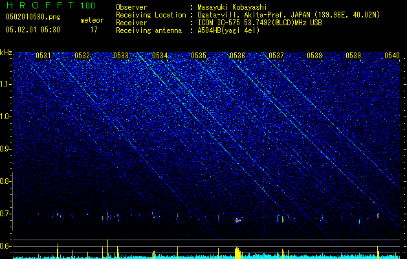Screen dimensions: 407x259
Task: Click the bright red meteor echo near 0536
Action: coord(237,221)
